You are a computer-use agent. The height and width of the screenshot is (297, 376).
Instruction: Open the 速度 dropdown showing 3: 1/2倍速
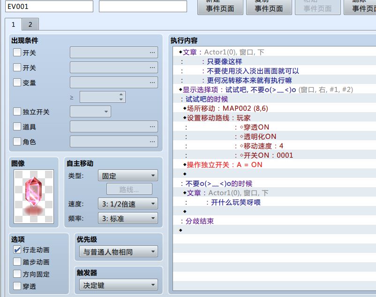click(x=128, y=204)
